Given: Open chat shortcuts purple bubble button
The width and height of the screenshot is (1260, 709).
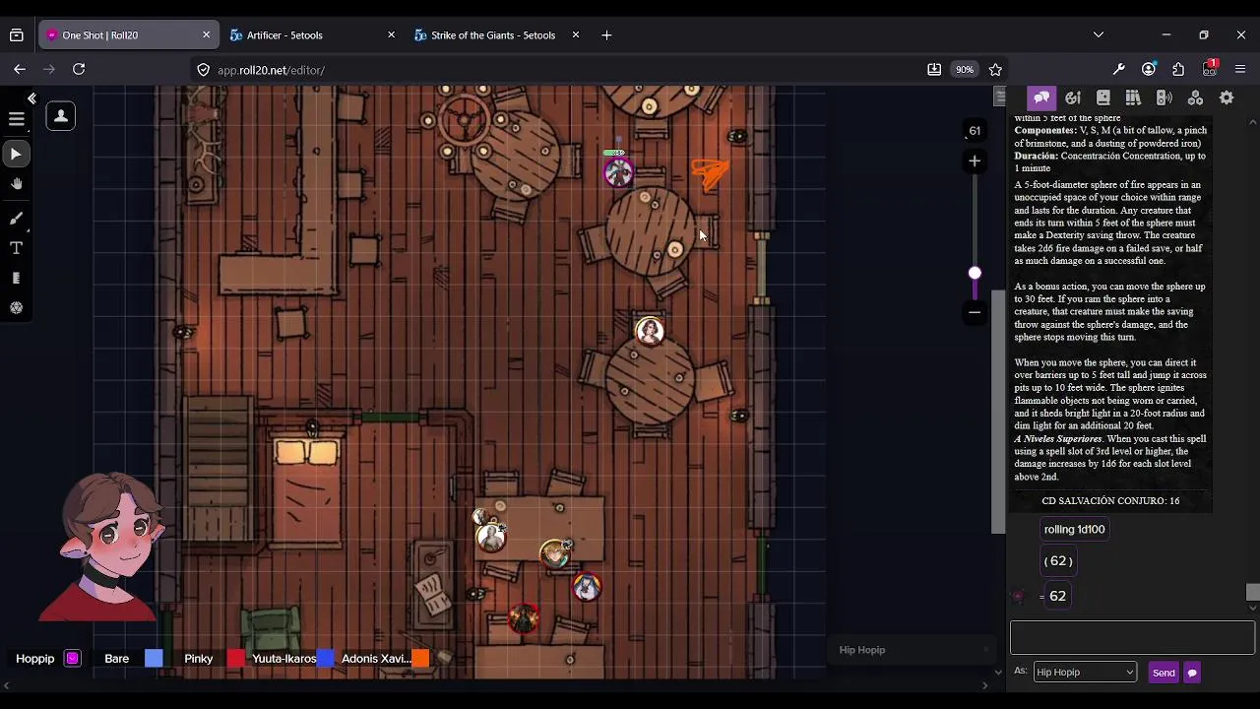Looking at the screenshot, I should pos(1192,673).
